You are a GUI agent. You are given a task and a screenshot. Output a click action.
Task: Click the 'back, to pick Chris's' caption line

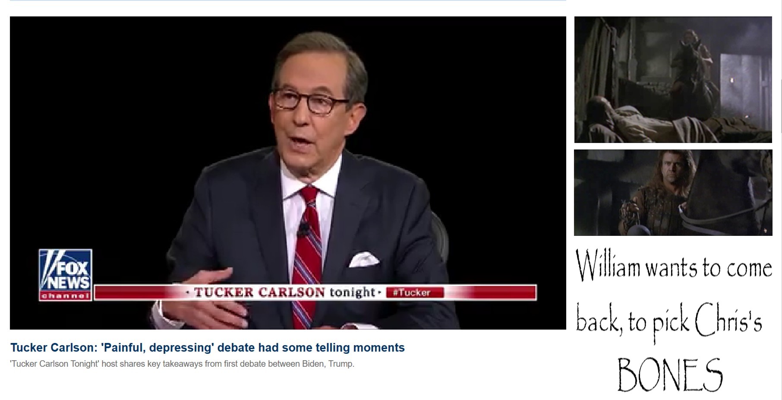point(669,324)
